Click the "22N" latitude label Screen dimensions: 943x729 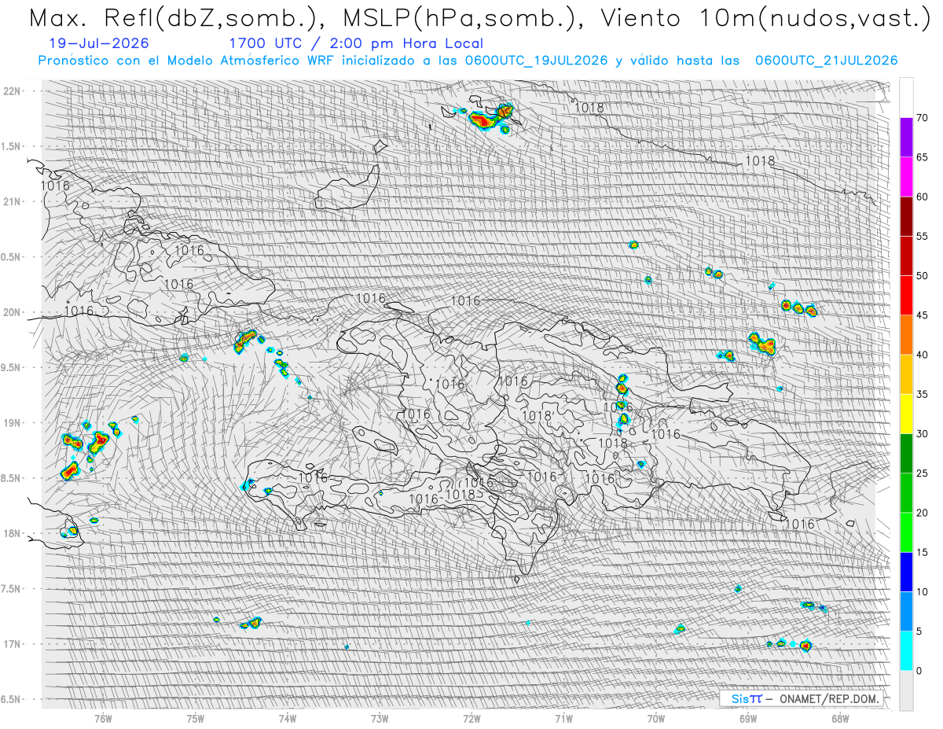coord(13,91)
